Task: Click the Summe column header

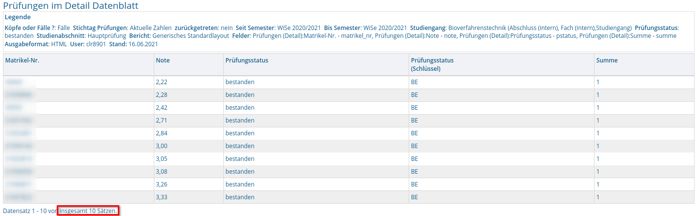Action: tap(607, 60)
